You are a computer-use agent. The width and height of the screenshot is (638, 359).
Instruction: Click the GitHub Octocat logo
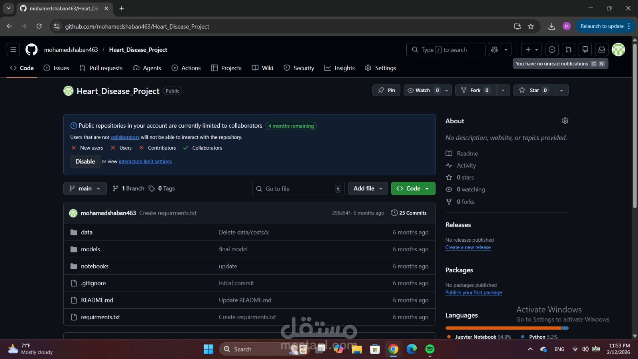(32, 49)
